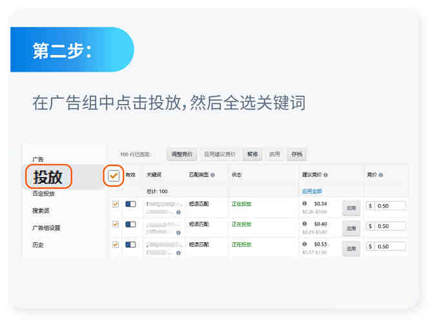Go to 搜索词 in the sidebar

41,211
